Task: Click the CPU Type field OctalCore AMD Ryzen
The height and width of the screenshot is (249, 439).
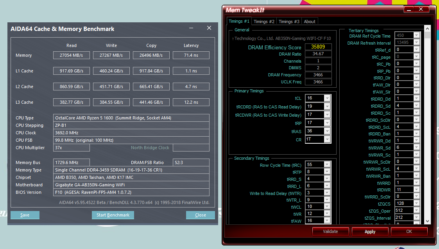Action: click(131, 118)
